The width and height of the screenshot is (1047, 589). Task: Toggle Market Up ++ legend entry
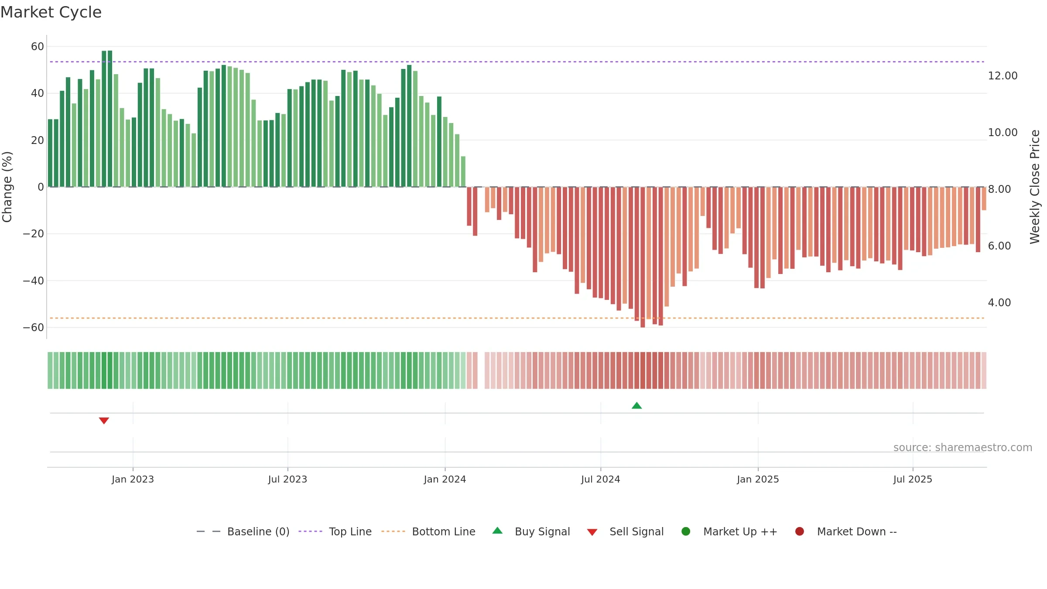coord(729,531)
